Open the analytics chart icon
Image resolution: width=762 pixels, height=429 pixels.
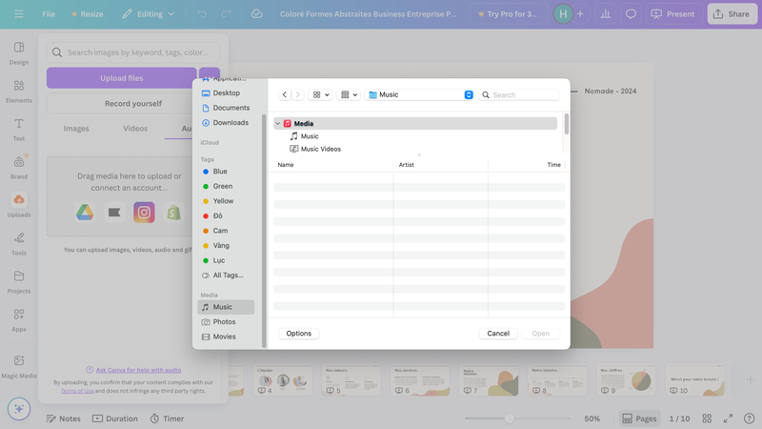pos(606,13)
